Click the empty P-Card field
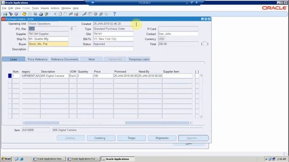This screenshot has width=289, height=162. 178,29
